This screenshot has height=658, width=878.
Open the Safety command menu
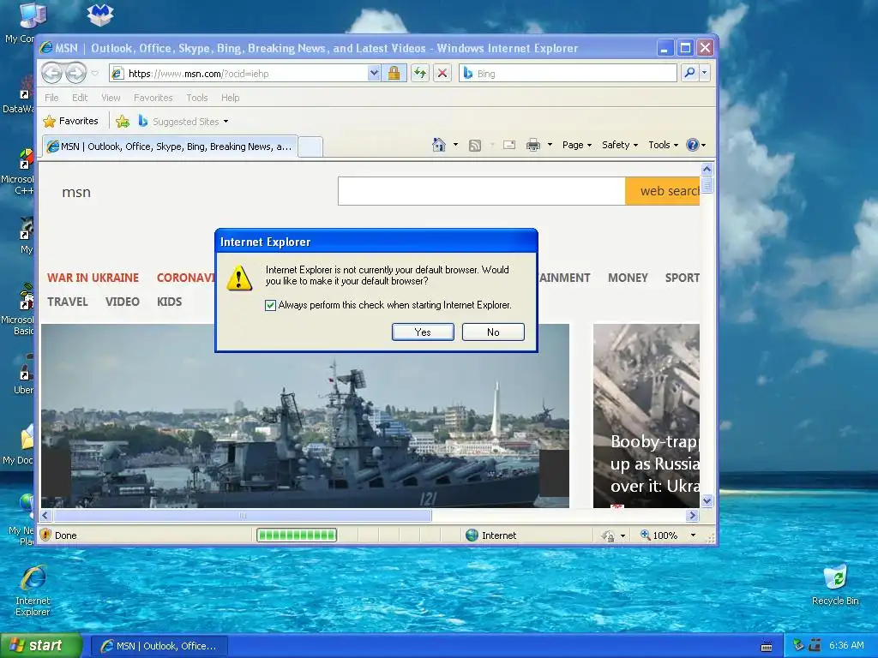pos(620,145)
